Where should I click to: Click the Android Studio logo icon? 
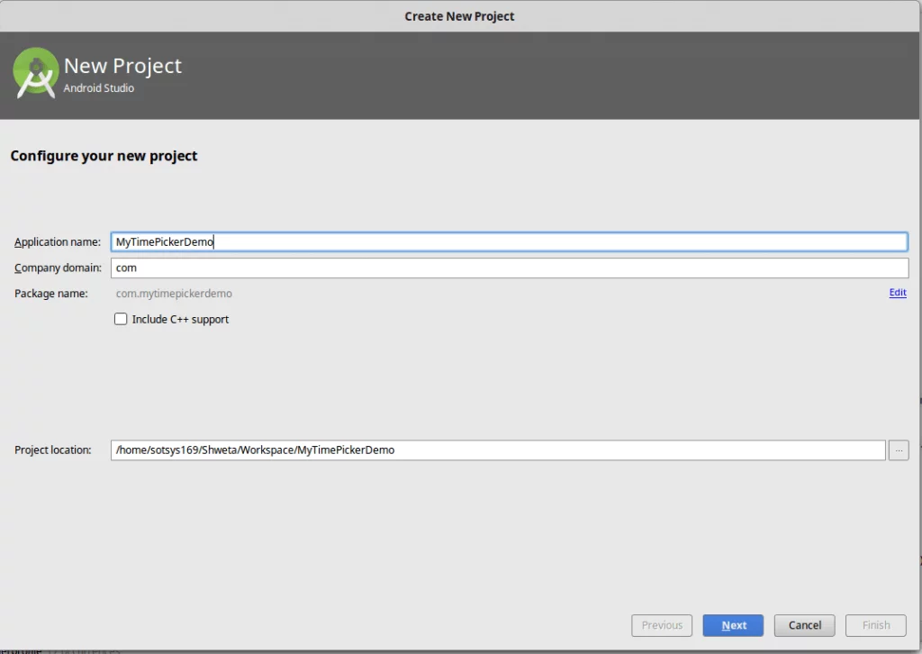point(36,73)
